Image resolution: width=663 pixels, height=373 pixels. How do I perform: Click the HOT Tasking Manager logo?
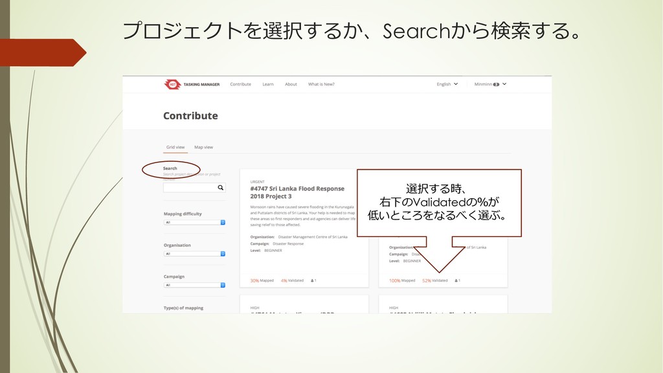point(192,84)
